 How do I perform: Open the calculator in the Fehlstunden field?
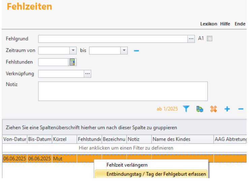[73, 62]
